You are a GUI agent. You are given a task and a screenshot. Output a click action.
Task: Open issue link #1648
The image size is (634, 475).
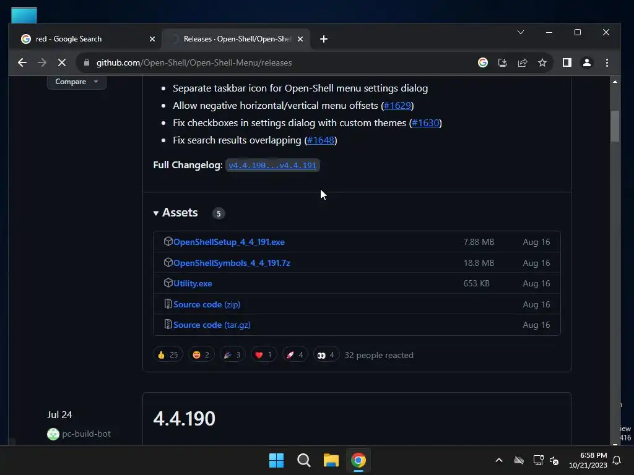pyautogui.click(x=321, y=140)
